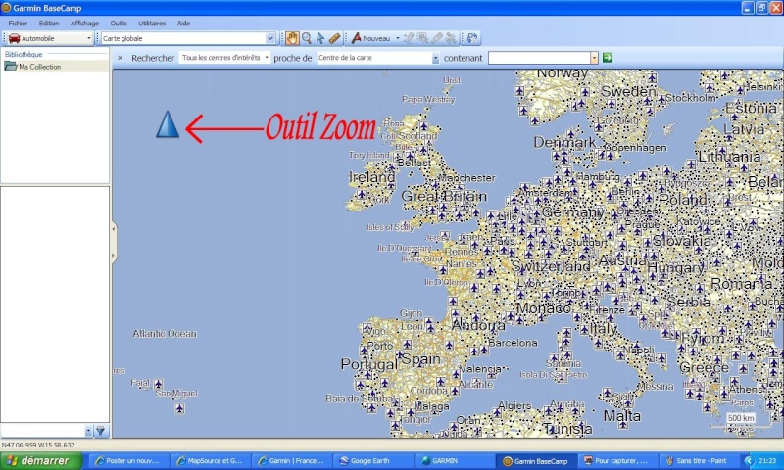Open the Outils menu
Image resolution: width=784 pixels, height=470 pixels.
pyautogui.click(x=119, y=23)
